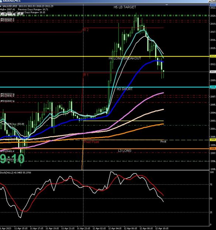Click the 75 level on stochastic scale
The image size is (216, 230).
click(211, 184)
